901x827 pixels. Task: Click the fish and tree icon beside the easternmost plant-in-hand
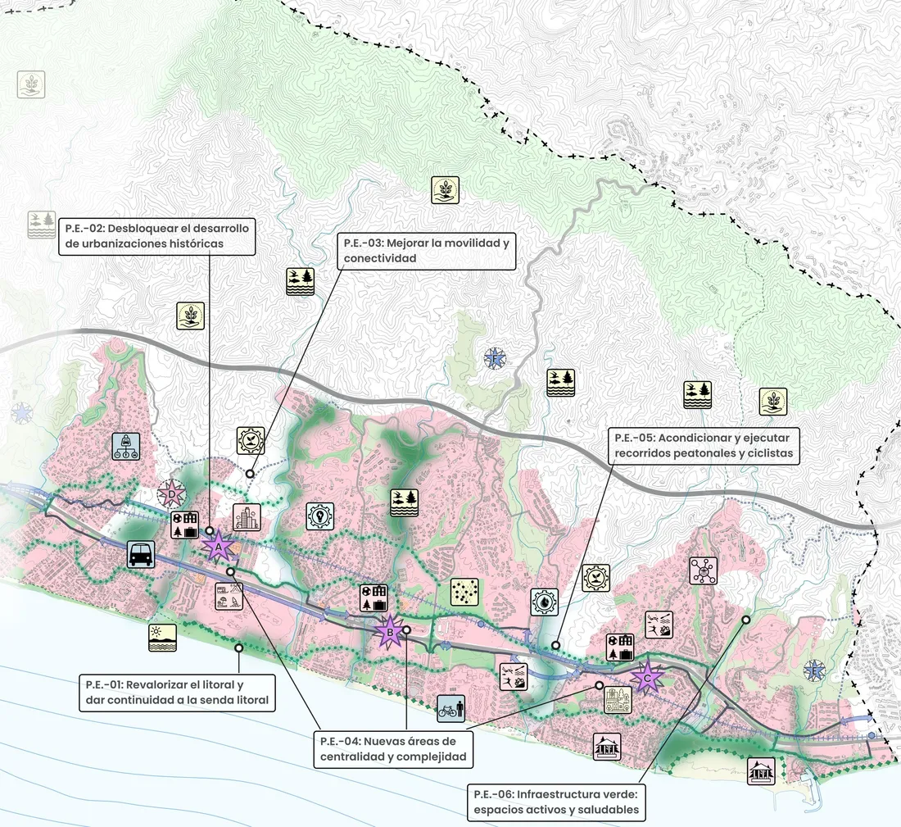(698, 395)
